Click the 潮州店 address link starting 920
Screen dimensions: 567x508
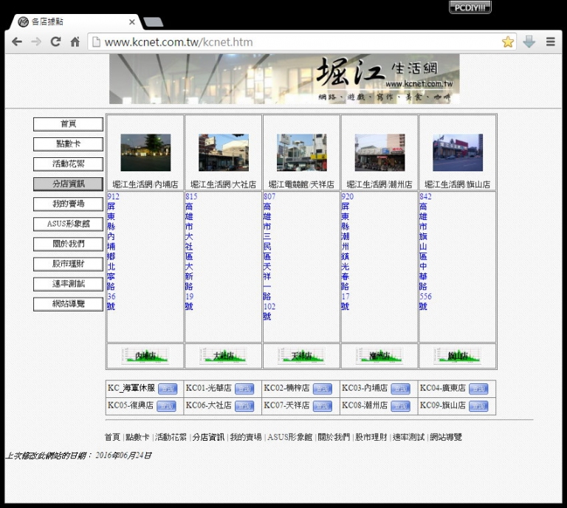coord(347,251)
